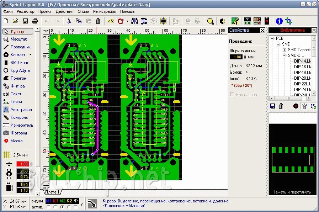Image resolution: width=319 pixels, height=212 pixels.
Task: Close the Свойства panel
Action: click(x=262, y=30)
